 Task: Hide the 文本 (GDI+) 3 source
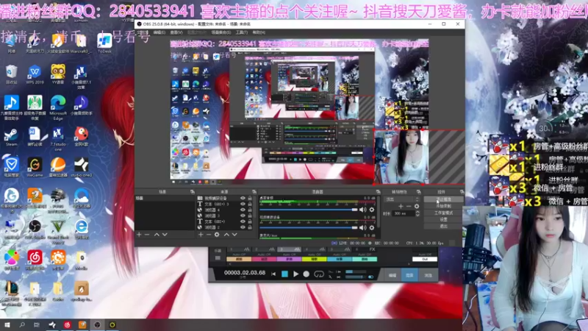click(x=243, y=204)
